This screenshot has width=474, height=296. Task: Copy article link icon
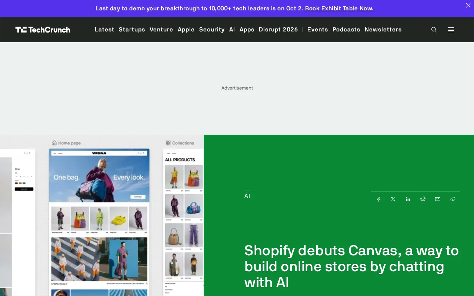click(x=453, y=199)
